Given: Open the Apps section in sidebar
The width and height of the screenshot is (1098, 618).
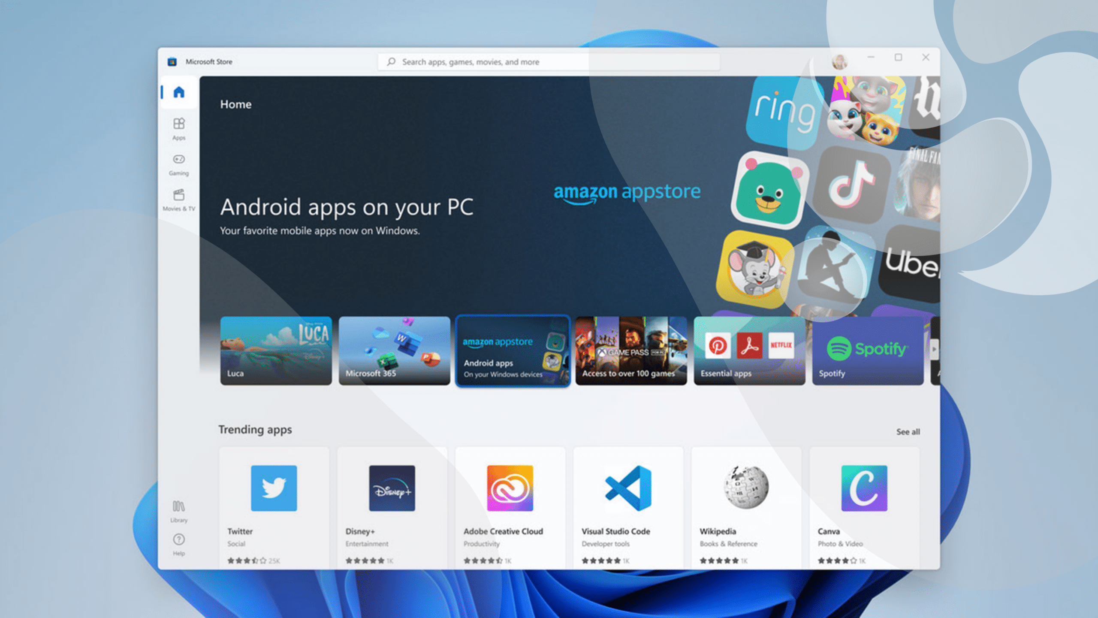Looking at the screenshot, I should coord(179,129).
